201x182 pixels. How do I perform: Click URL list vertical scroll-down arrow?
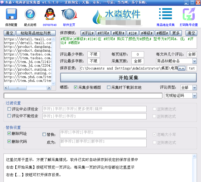(x=53, y=83)
